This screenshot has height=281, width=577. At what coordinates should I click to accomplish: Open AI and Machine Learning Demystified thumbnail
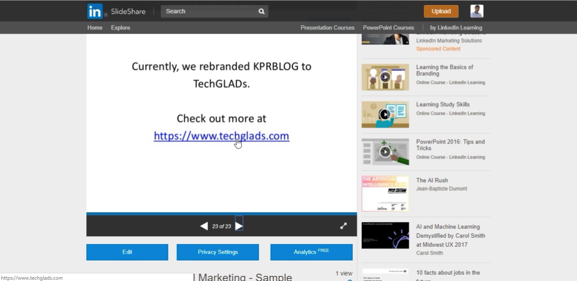coord(385,236)
